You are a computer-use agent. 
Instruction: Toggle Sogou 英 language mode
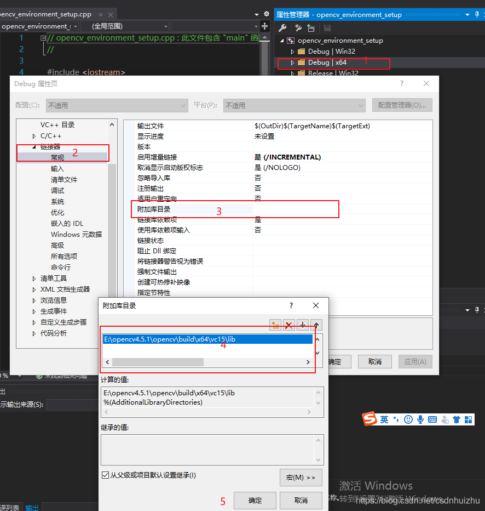click(x=384, y=419)
